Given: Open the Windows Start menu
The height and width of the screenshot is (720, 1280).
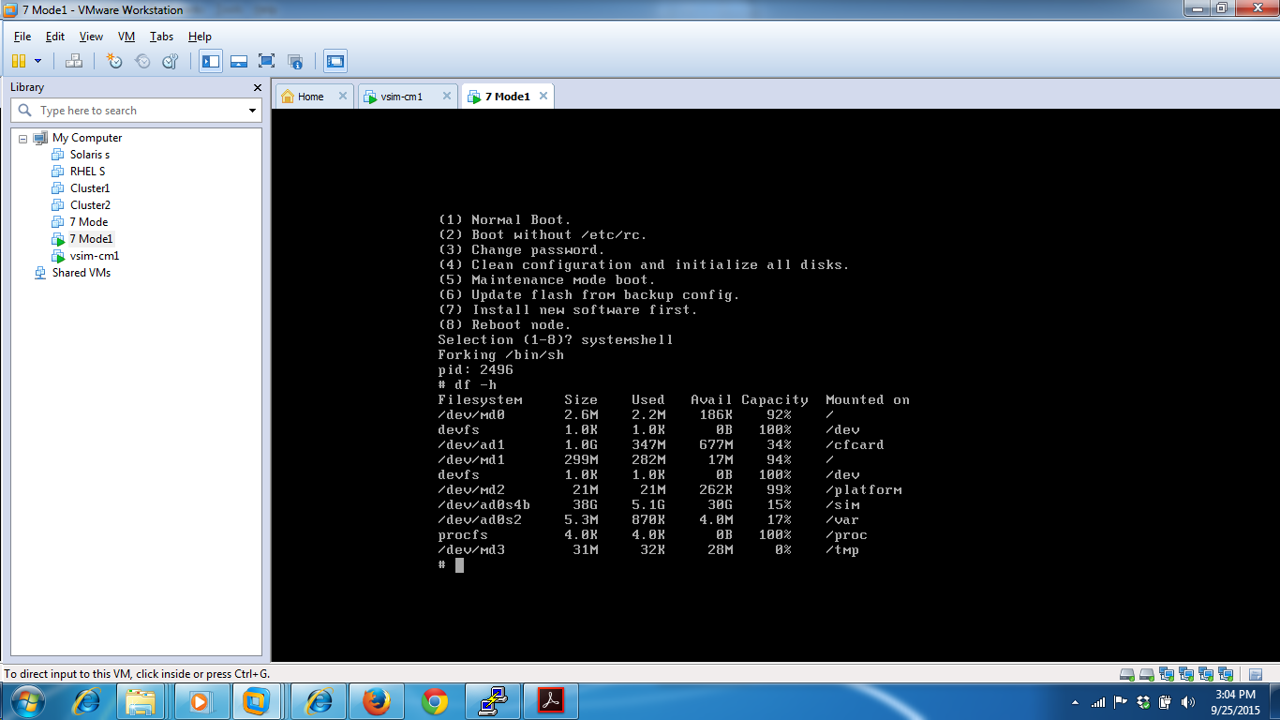Looking at the screenshot, I should pos(26,700).
